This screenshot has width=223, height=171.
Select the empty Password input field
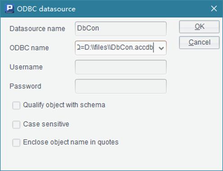[121, 86]
